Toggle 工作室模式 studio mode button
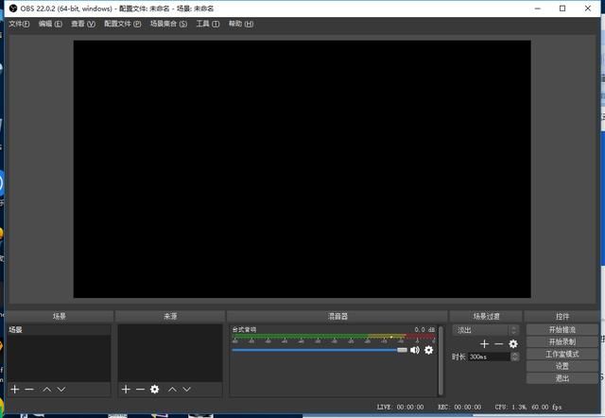This screenshot has width=605, height=418. pos(562,354)
